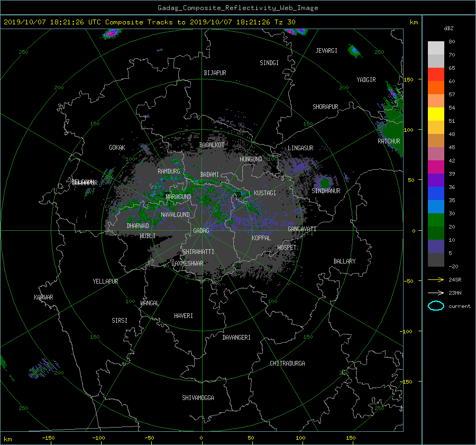Image resolution: width=476 pixels, height=445 pixels.
Task: Click the GANGAVATI city label
Action: 302,229
